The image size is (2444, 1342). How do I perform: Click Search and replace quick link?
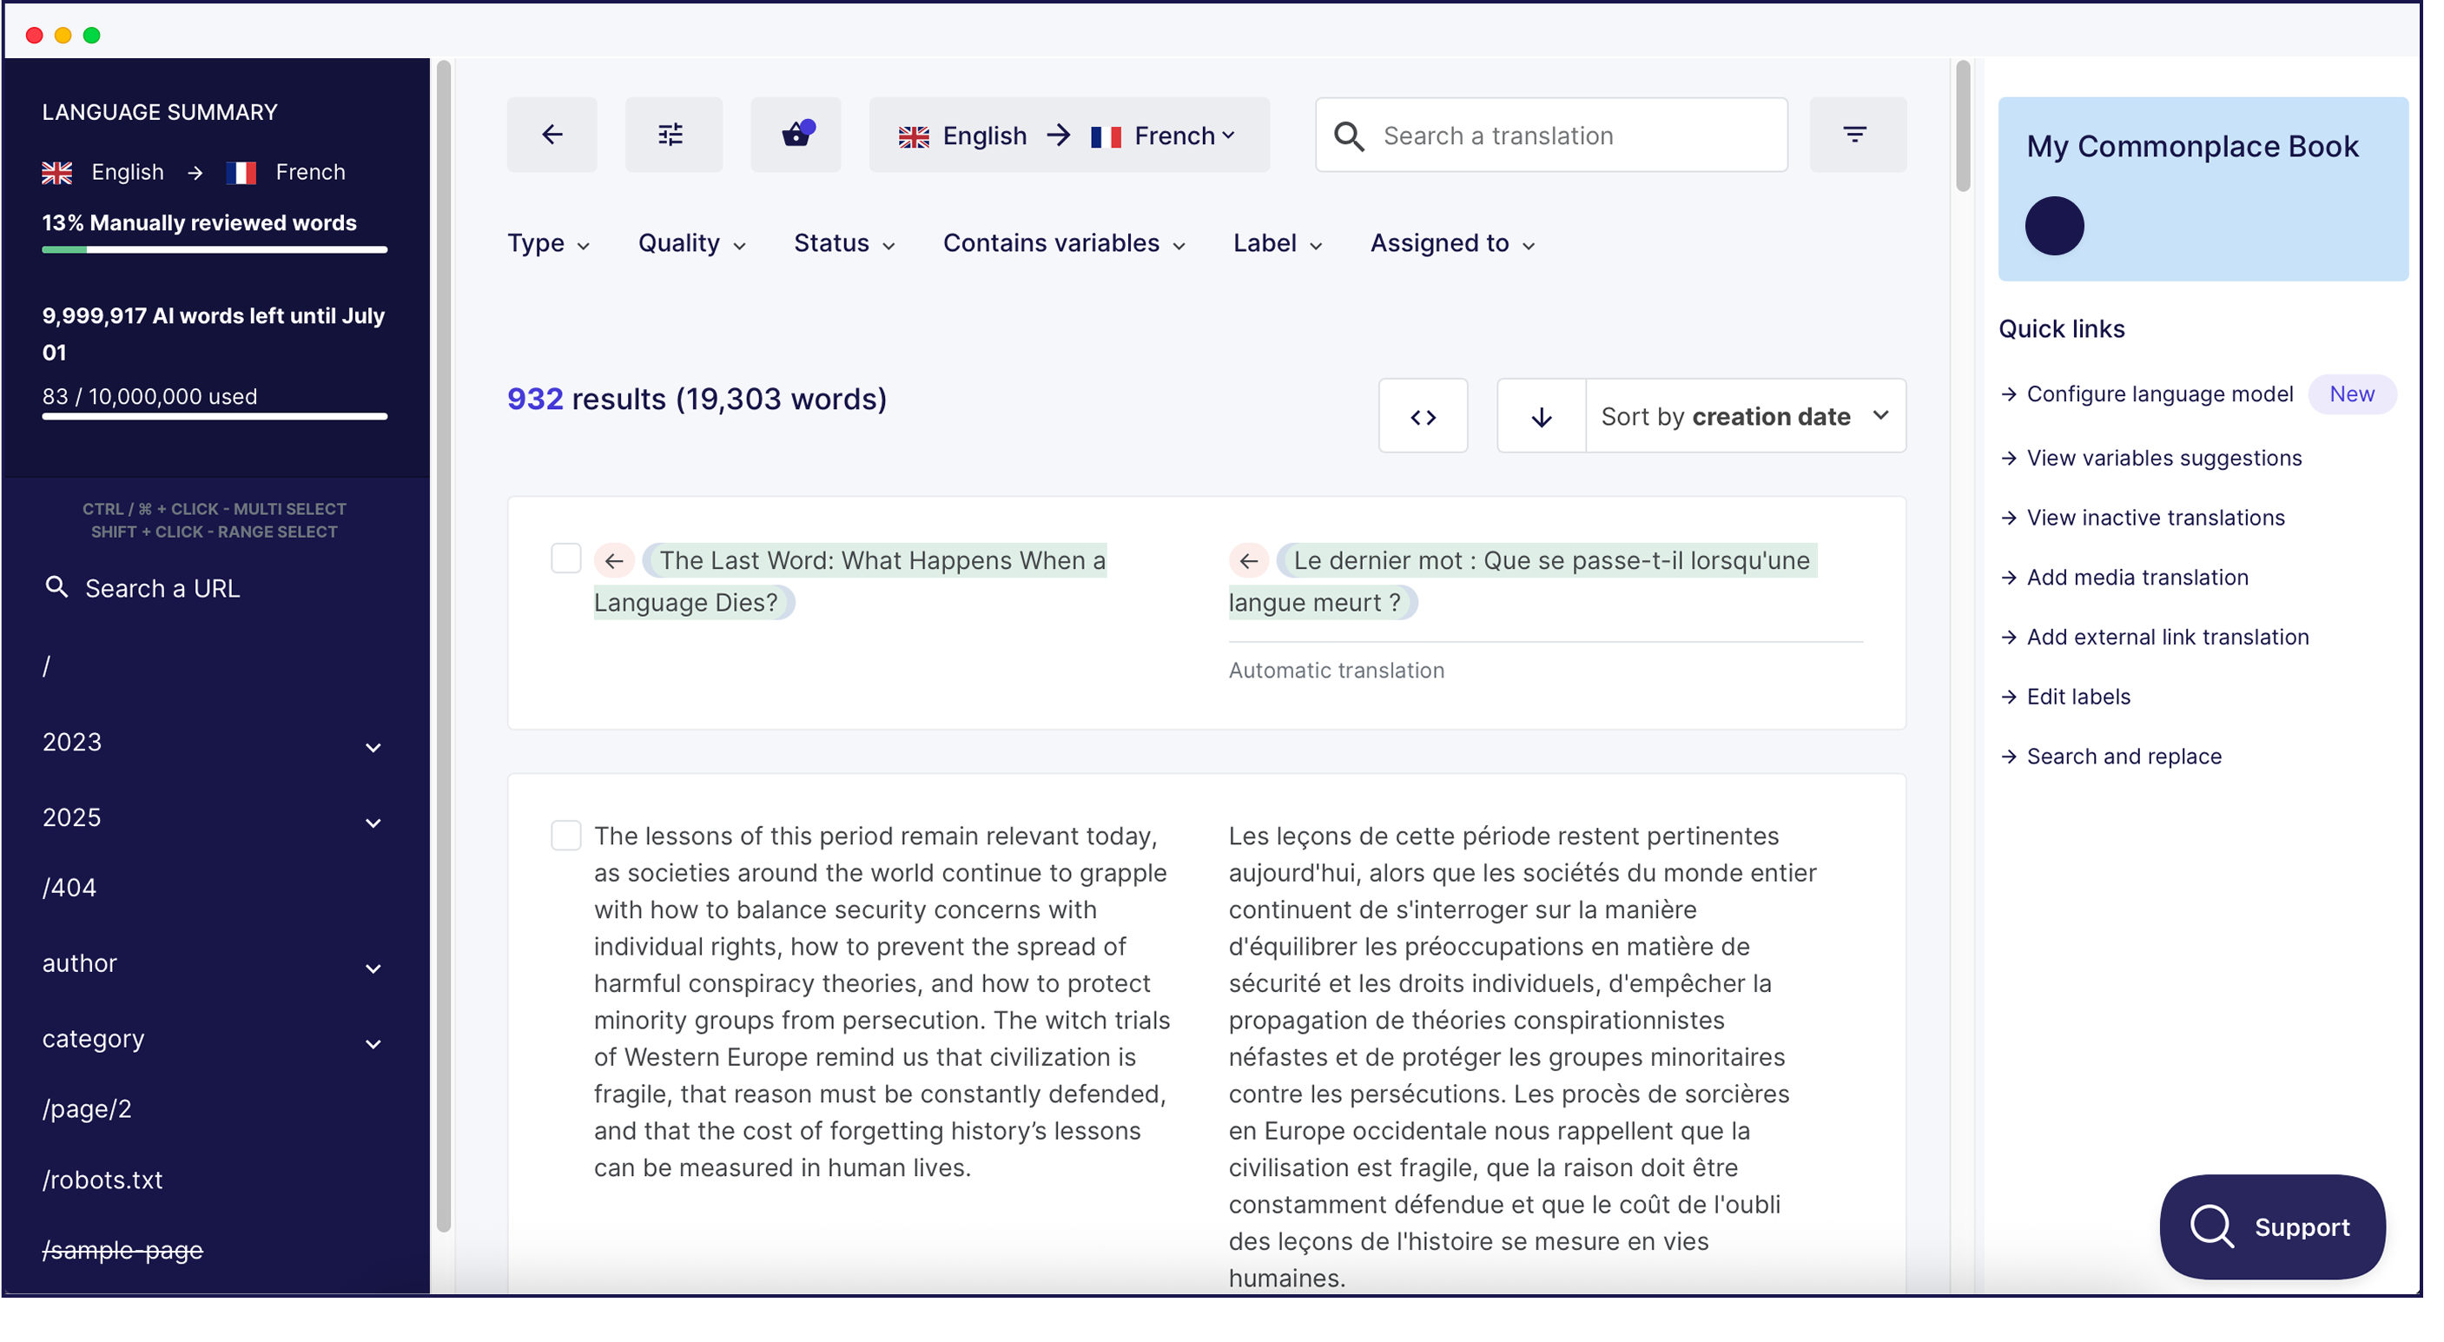(2124, 757)
